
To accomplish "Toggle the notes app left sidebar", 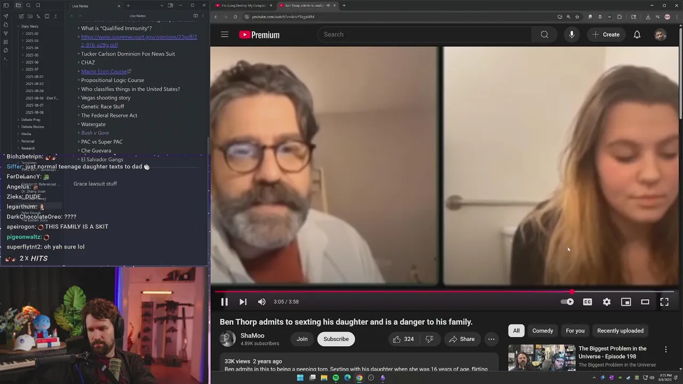I will click(6, 5).
